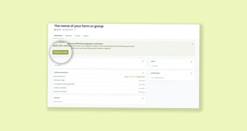
Task: Select the Altitude range row
Action: click(99, 80)
